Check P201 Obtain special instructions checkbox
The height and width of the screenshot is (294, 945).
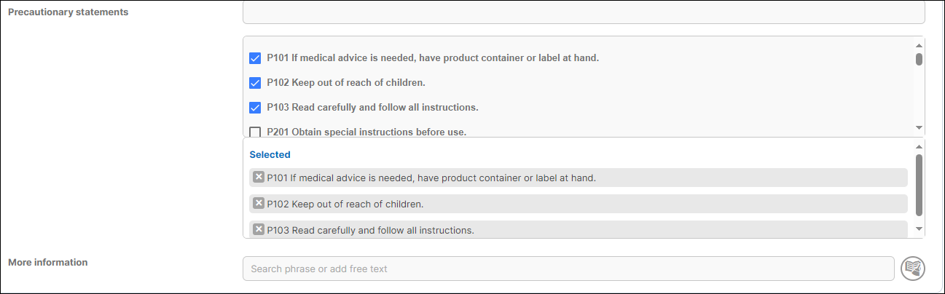coord(255,132)
